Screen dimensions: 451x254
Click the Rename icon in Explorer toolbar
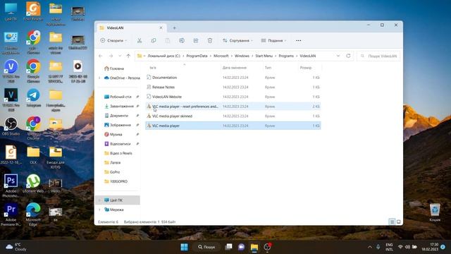point(182,41)
